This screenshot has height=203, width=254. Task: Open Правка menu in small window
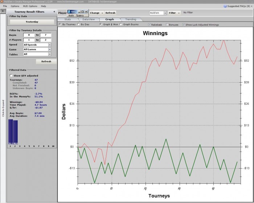point(80,15)
